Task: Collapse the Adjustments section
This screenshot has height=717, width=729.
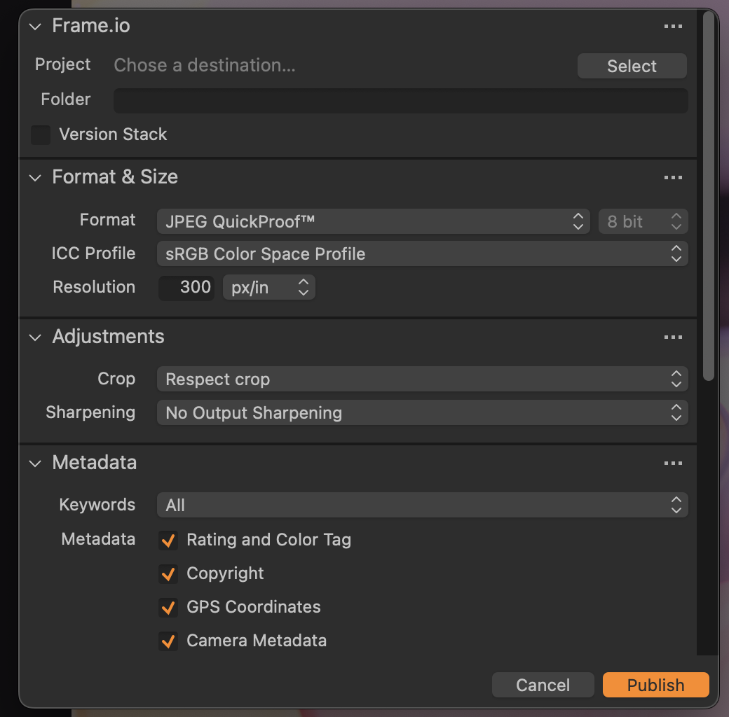Action: [35, 337]
